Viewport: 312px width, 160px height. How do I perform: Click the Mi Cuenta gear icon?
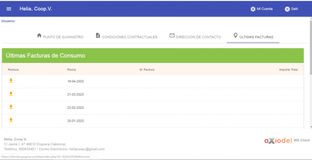click(253, 9)
